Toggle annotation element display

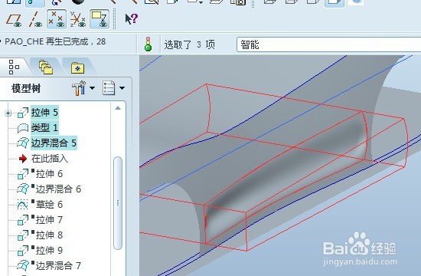100,19
